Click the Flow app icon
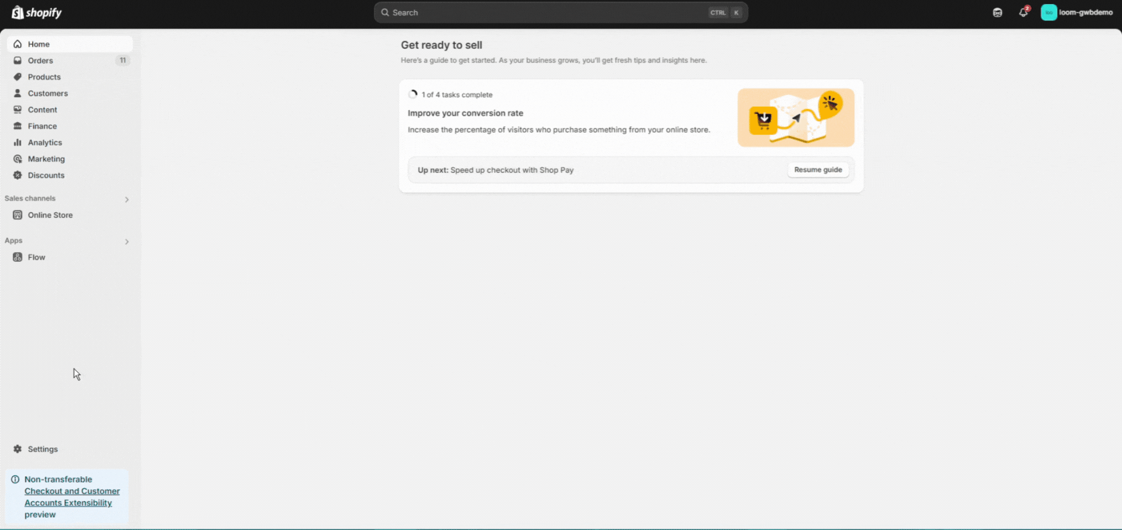Viewport: 1122px width, 530px height. click(x=17, y=257)
